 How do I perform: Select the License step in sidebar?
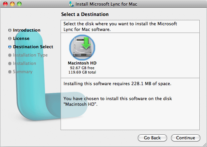click(x=21, y=38)
